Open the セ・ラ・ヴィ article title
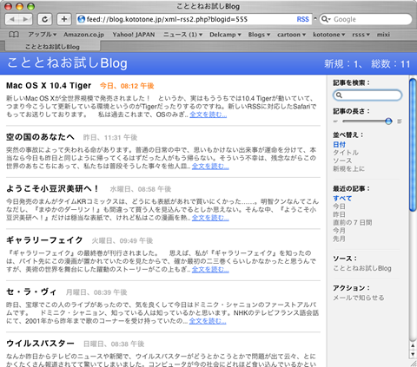Image resolution: width=417 pixels, height=367 pixels. click(x=31, y=292)
